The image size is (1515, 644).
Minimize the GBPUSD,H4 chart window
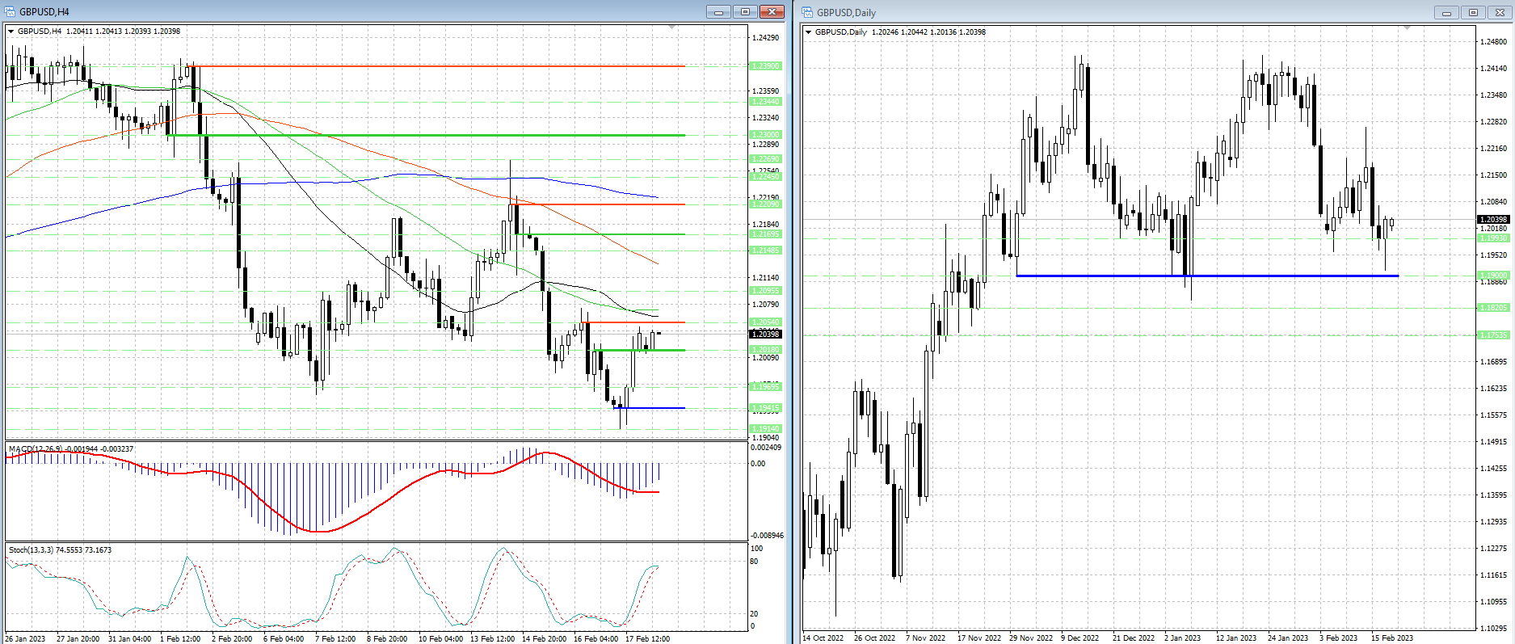(718, 11)
